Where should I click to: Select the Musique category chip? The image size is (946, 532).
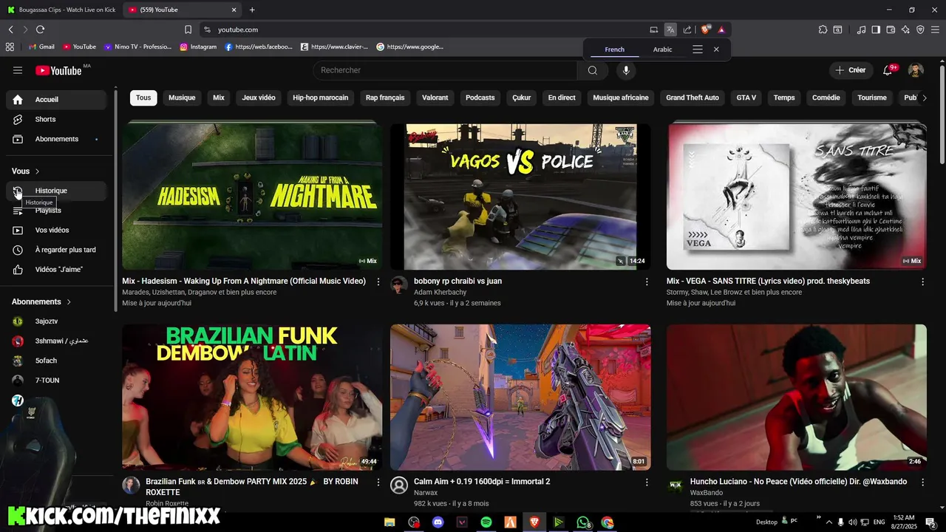click(182, 98)
